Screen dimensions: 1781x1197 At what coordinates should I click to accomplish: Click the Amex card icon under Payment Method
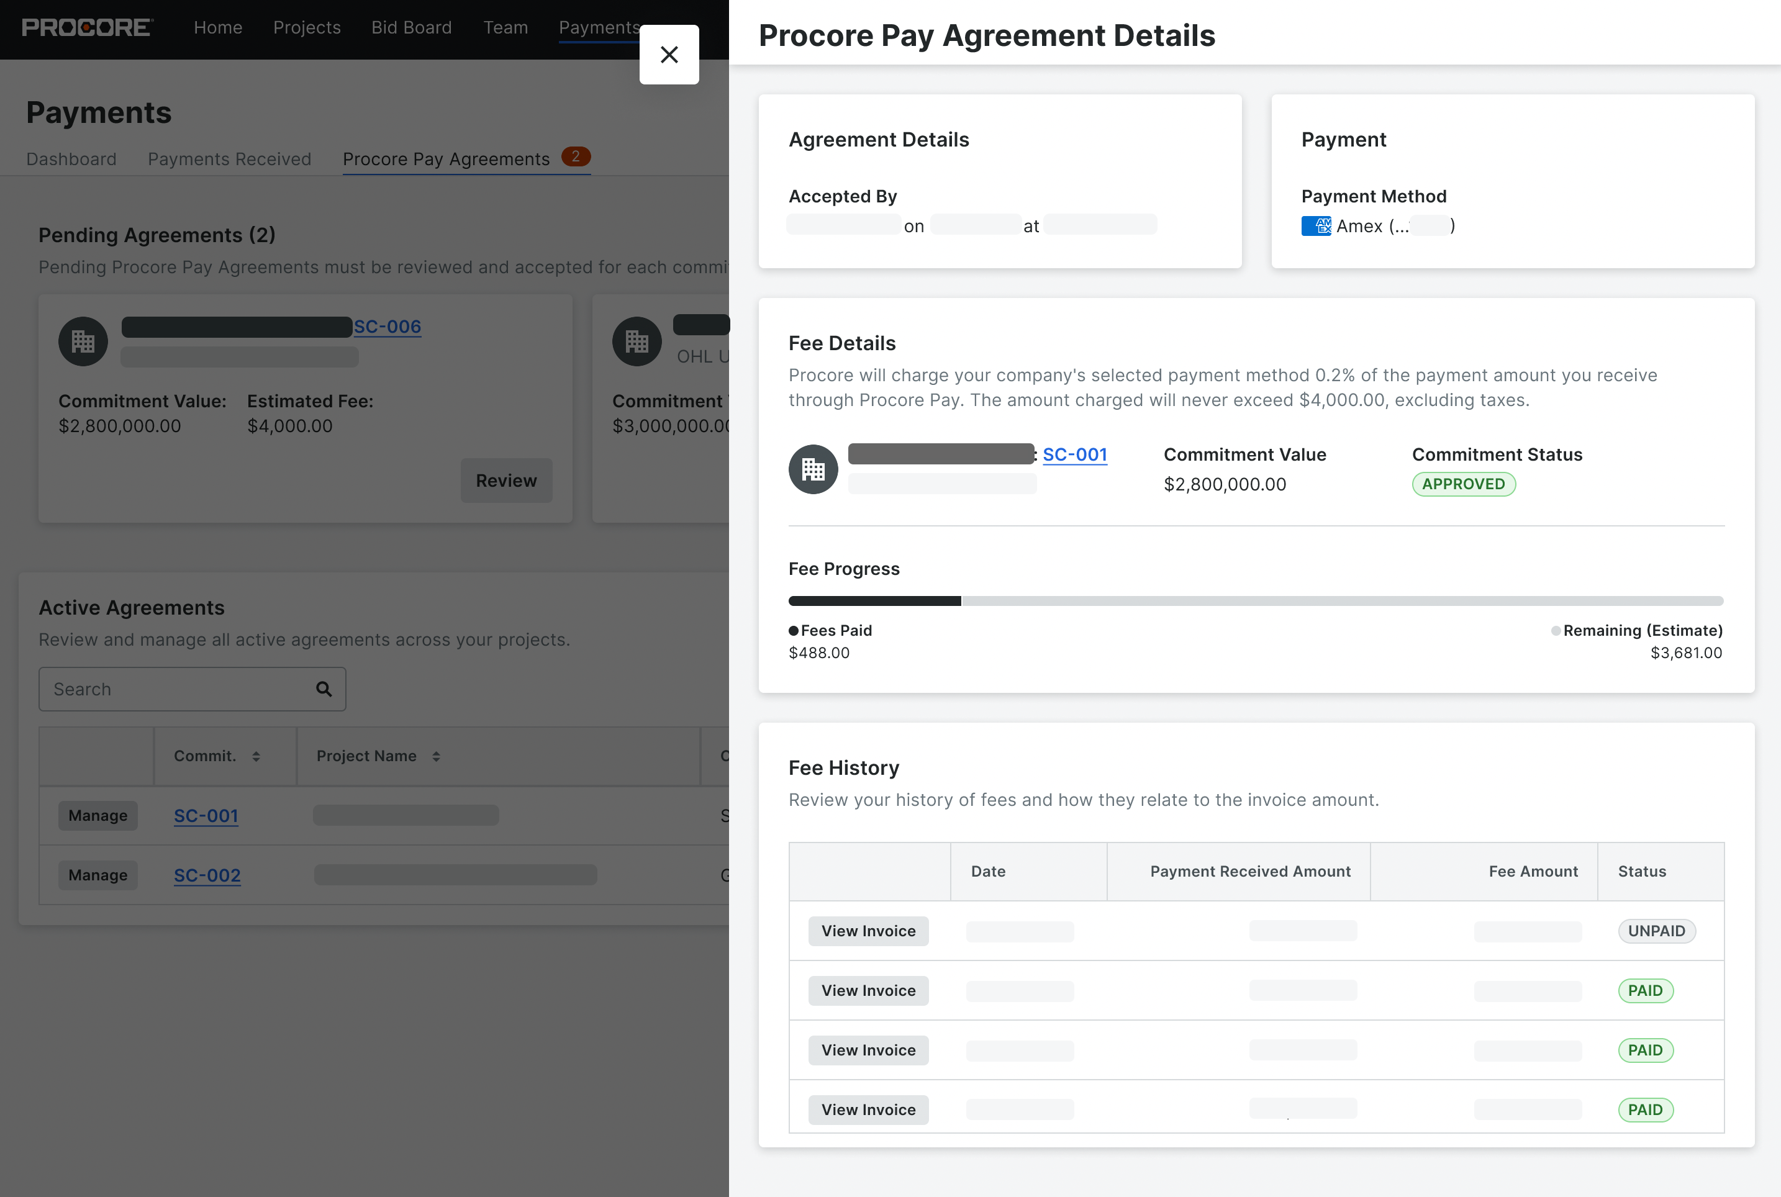[1316, 226]
